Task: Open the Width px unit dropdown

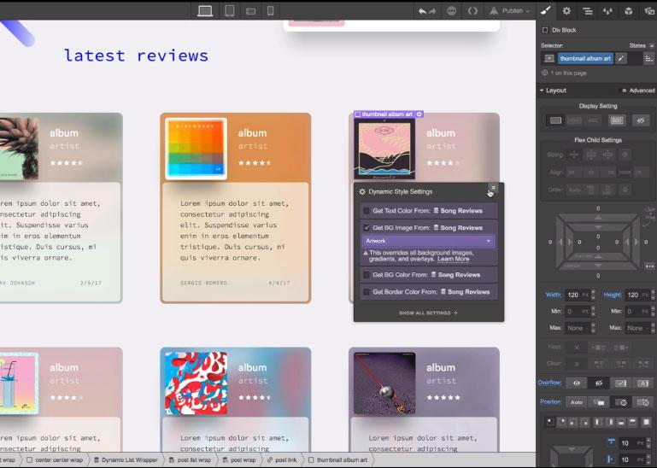Action: click(585, 295)
